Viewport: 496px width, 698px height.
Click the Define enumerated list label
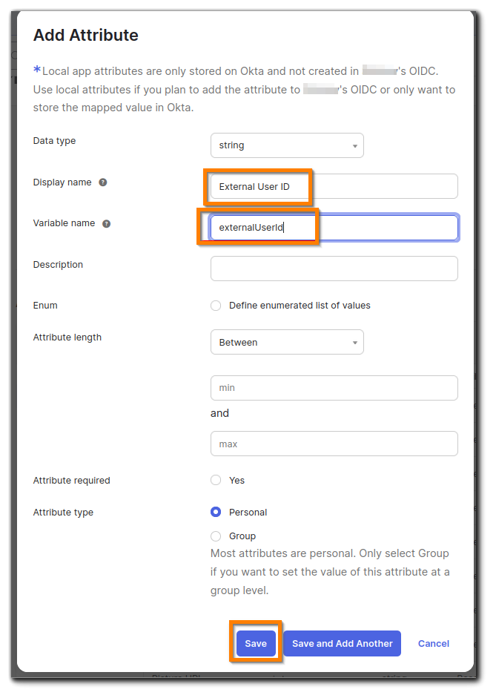pyautogui.click(x=300, y=306)
